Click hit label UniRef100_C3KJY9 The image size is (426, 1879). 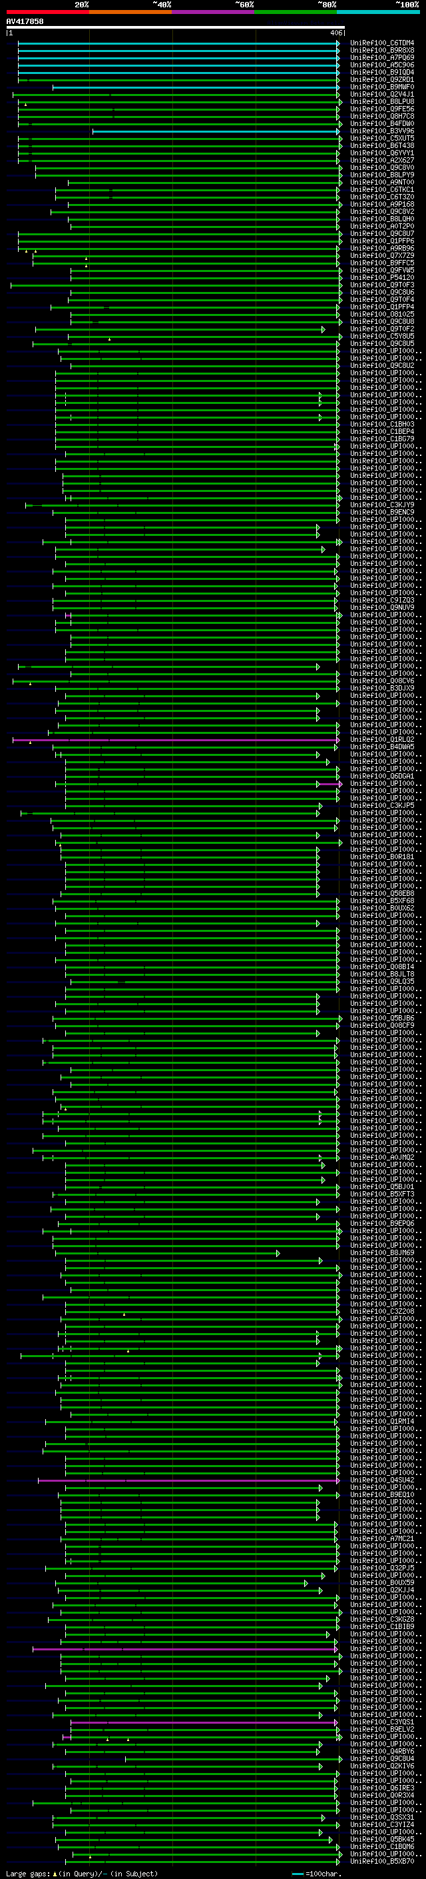pyautogui.click(x=381, y=505)
